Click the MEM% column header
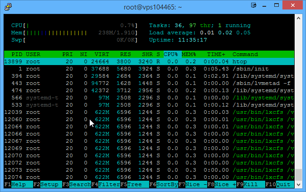The image size is (306, 192). coord(190,54)
